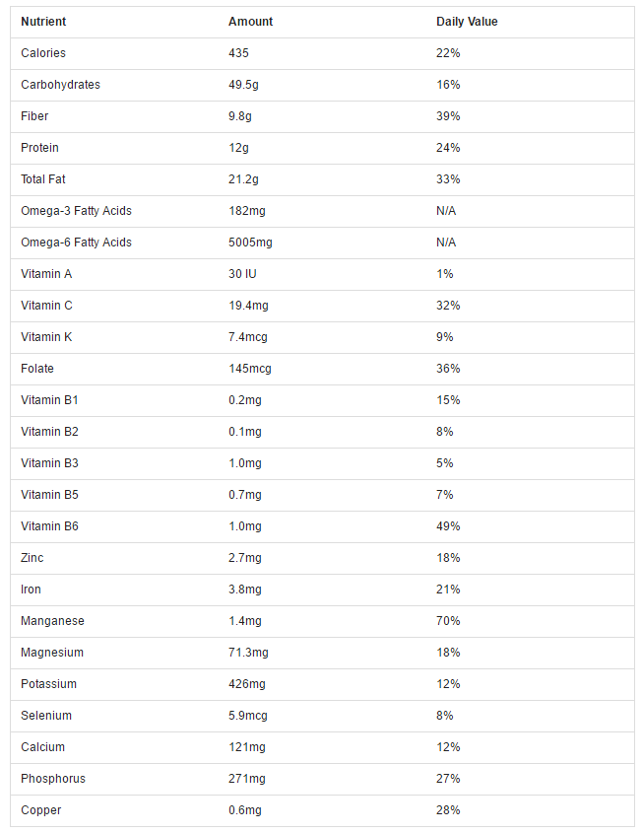Click the Phosphorus row label

coord(53,779)
